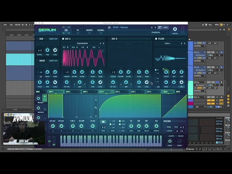This screenshot has width=232, height=174.
Task: Enable MONO voicing
Action: [x=165, y=127]
